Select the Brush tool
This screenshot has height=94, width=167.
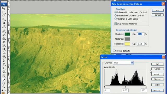4,35
